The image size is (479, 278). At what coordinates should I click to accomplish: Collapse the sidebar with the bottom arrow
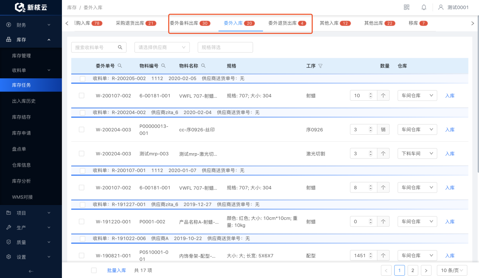tap(31, 271)
